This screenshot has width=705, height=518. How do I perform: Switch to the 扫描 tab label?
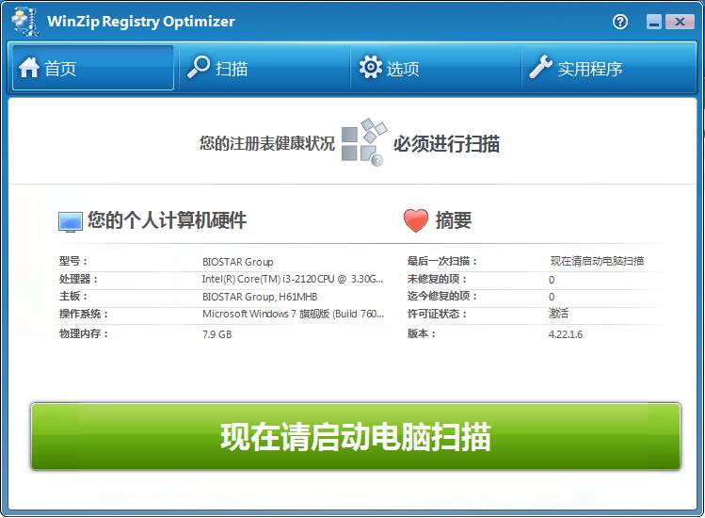[232, 69]
